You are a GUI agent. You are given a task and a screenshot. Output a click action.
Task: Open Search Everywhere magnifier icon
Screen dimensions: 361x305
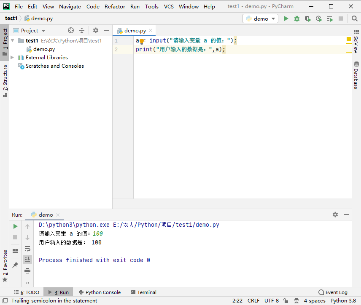pyautogui.click(x=354, y=19)
